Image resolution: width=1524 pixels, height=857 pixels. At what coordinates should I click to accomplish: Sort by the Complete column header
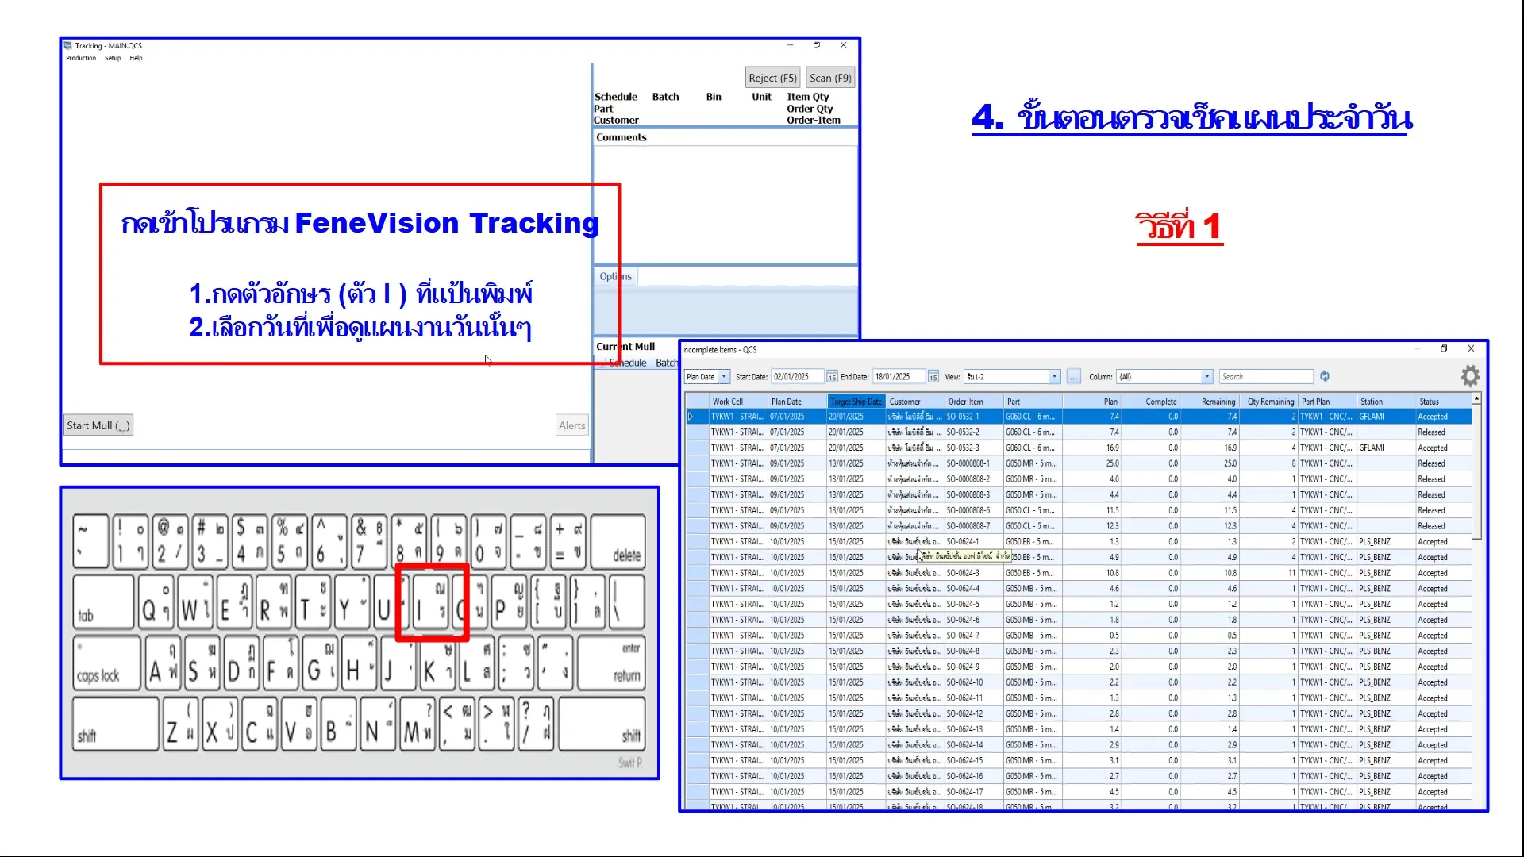pyautogui.click(x=1151, y=402)
